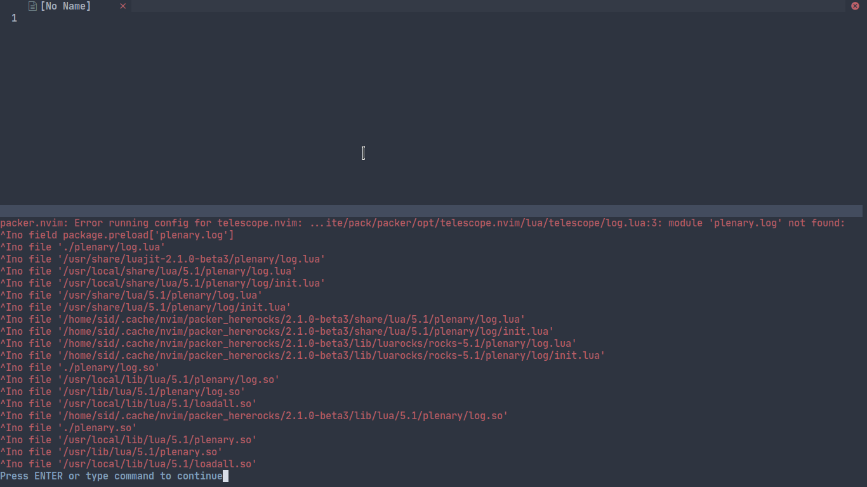Click the final loadall.so path line
The width and height of the screenshot is (867, 487).
(127, 464)
